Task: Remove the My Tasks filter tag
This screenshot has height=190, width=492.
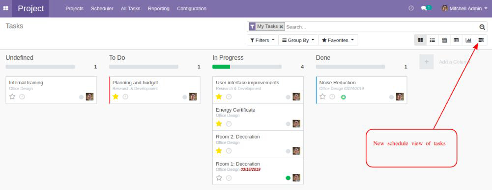Action: [x=281, y=27]
